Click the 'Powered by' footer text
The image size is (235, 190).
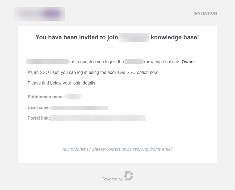click(112, 179)
